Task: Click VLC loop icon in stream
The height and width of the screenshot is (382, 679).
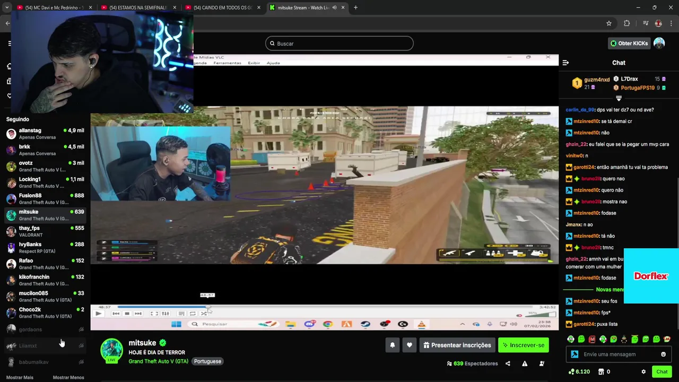Action: click(x=193, y=314)
